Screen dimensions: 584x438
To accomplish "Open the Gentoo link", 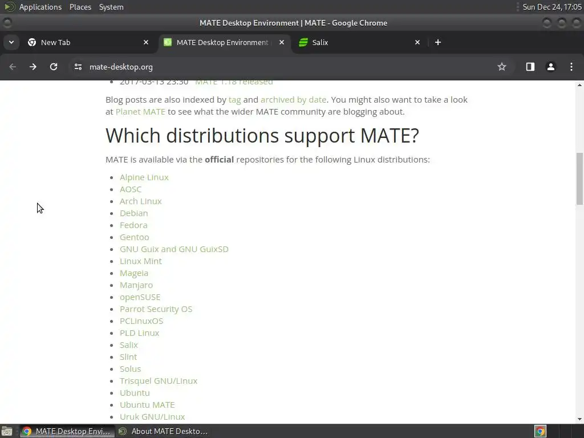I will point(135,237).
